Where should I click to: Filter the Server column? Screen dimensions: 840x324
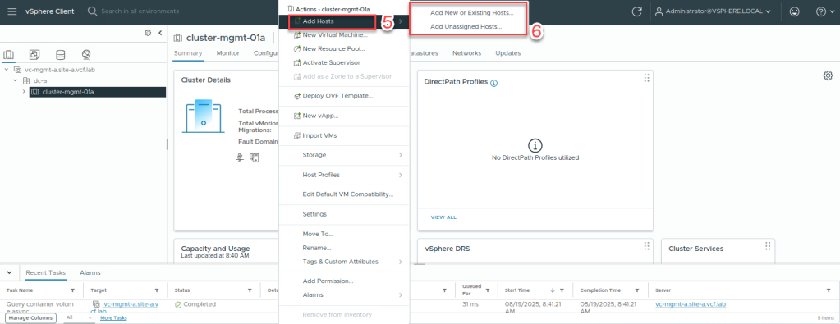[x=829, y=290]
